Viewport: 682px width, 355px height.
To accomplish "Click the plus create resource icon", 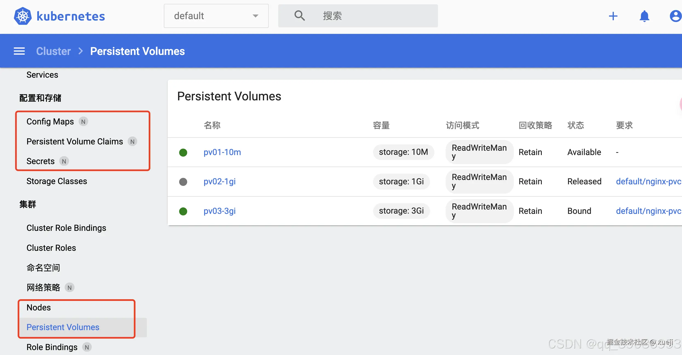I will (x=613, y=16).
